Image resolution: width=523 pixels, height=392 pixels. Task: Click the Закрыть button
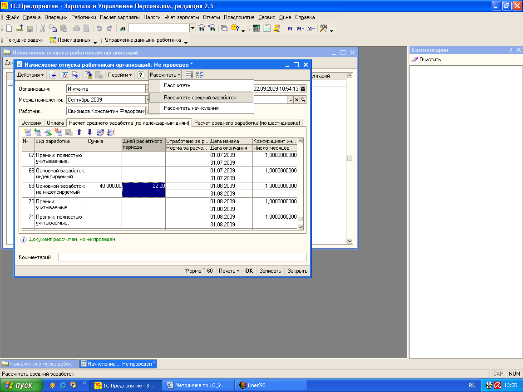point(297,271)
